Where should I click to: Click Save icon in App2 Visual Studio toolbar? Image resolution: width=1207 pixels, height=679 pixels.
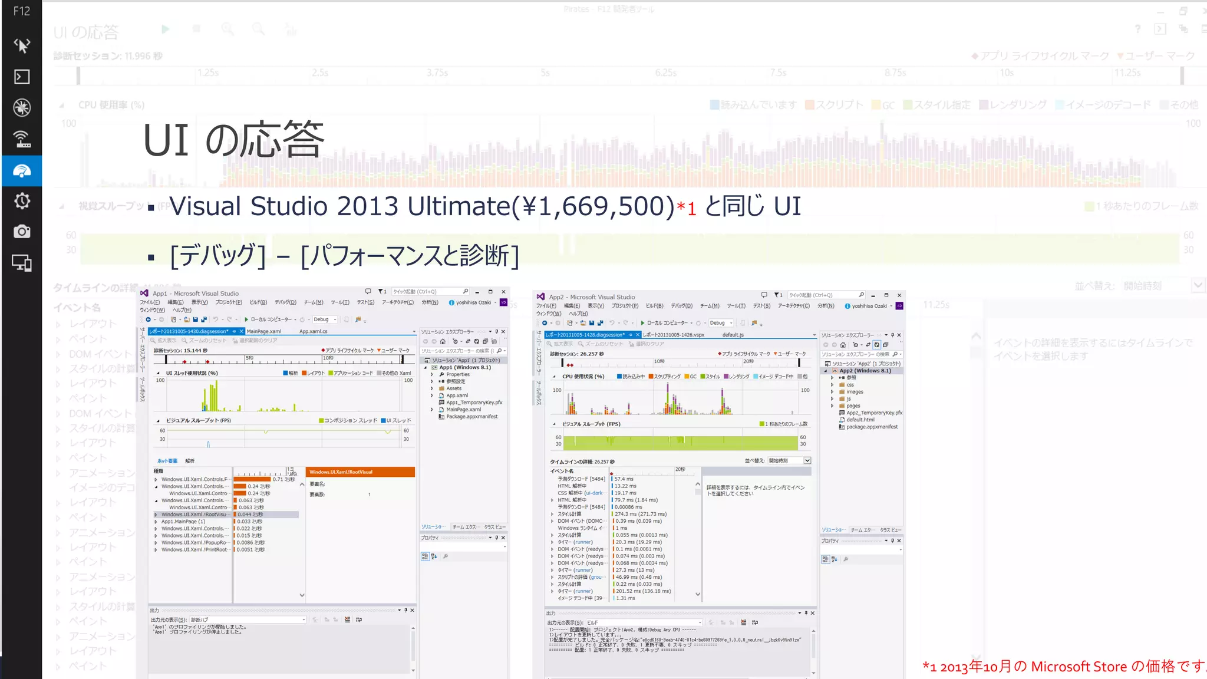591,323
